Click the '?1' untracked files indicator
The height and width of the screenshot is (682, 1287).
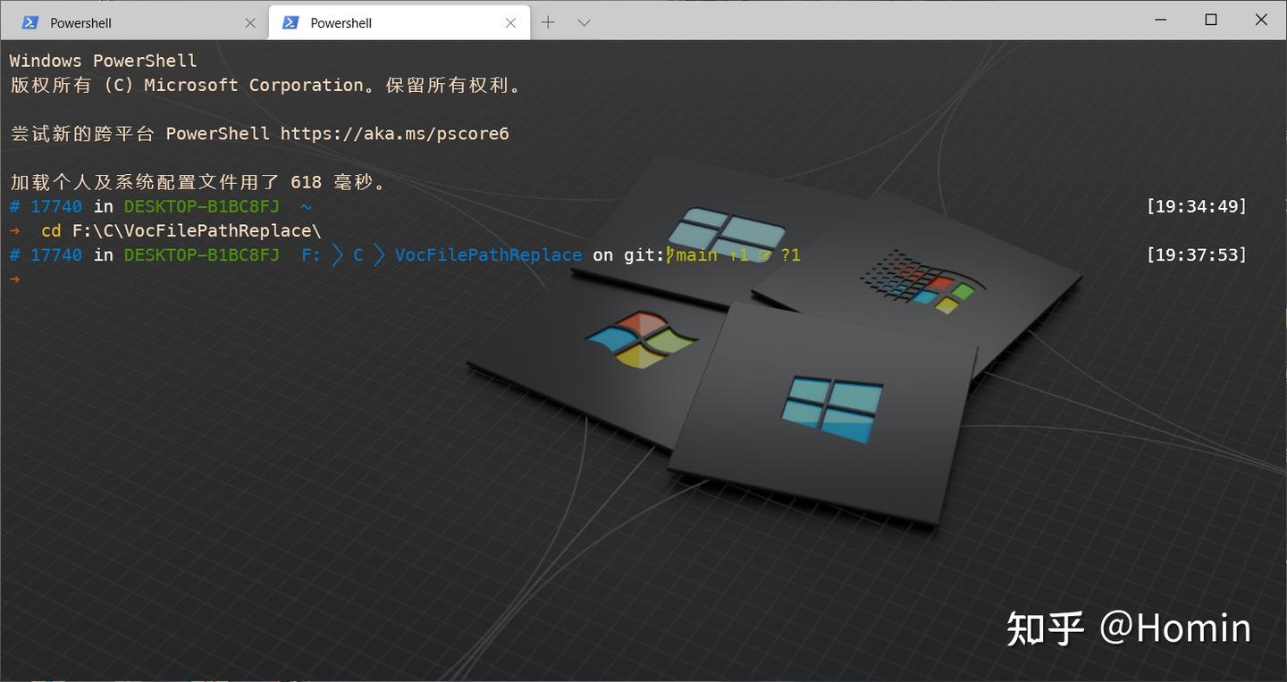pos(791,254)
